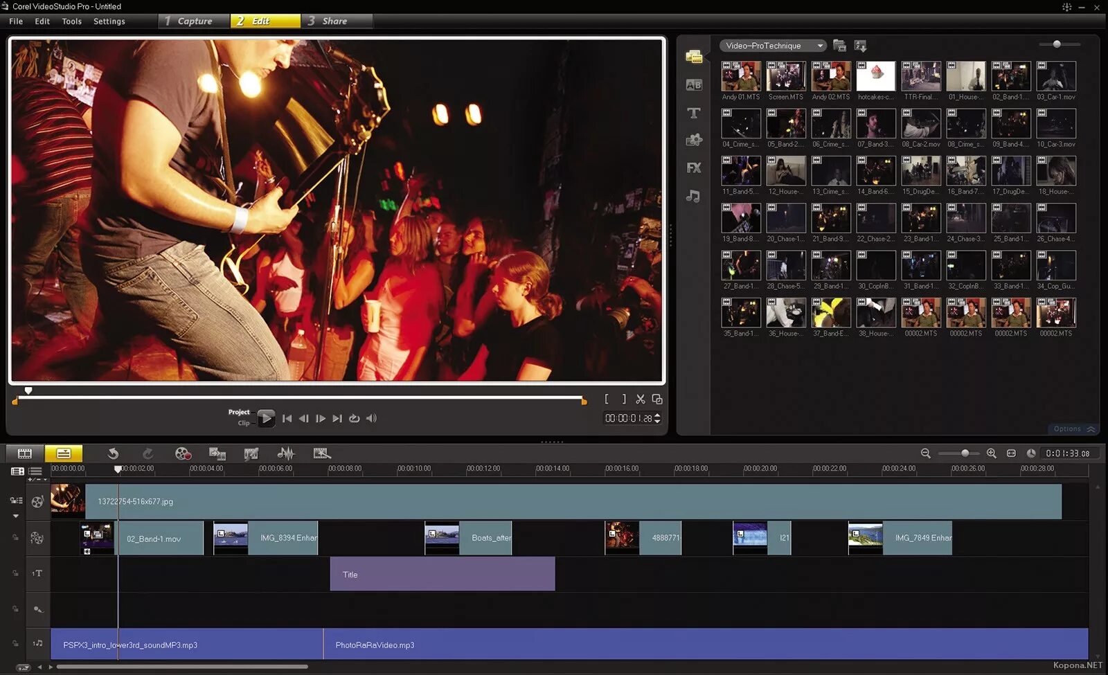The image size is (1108, 675).
Task: Open the Media library panel icon
Action: tap(694, 57)
